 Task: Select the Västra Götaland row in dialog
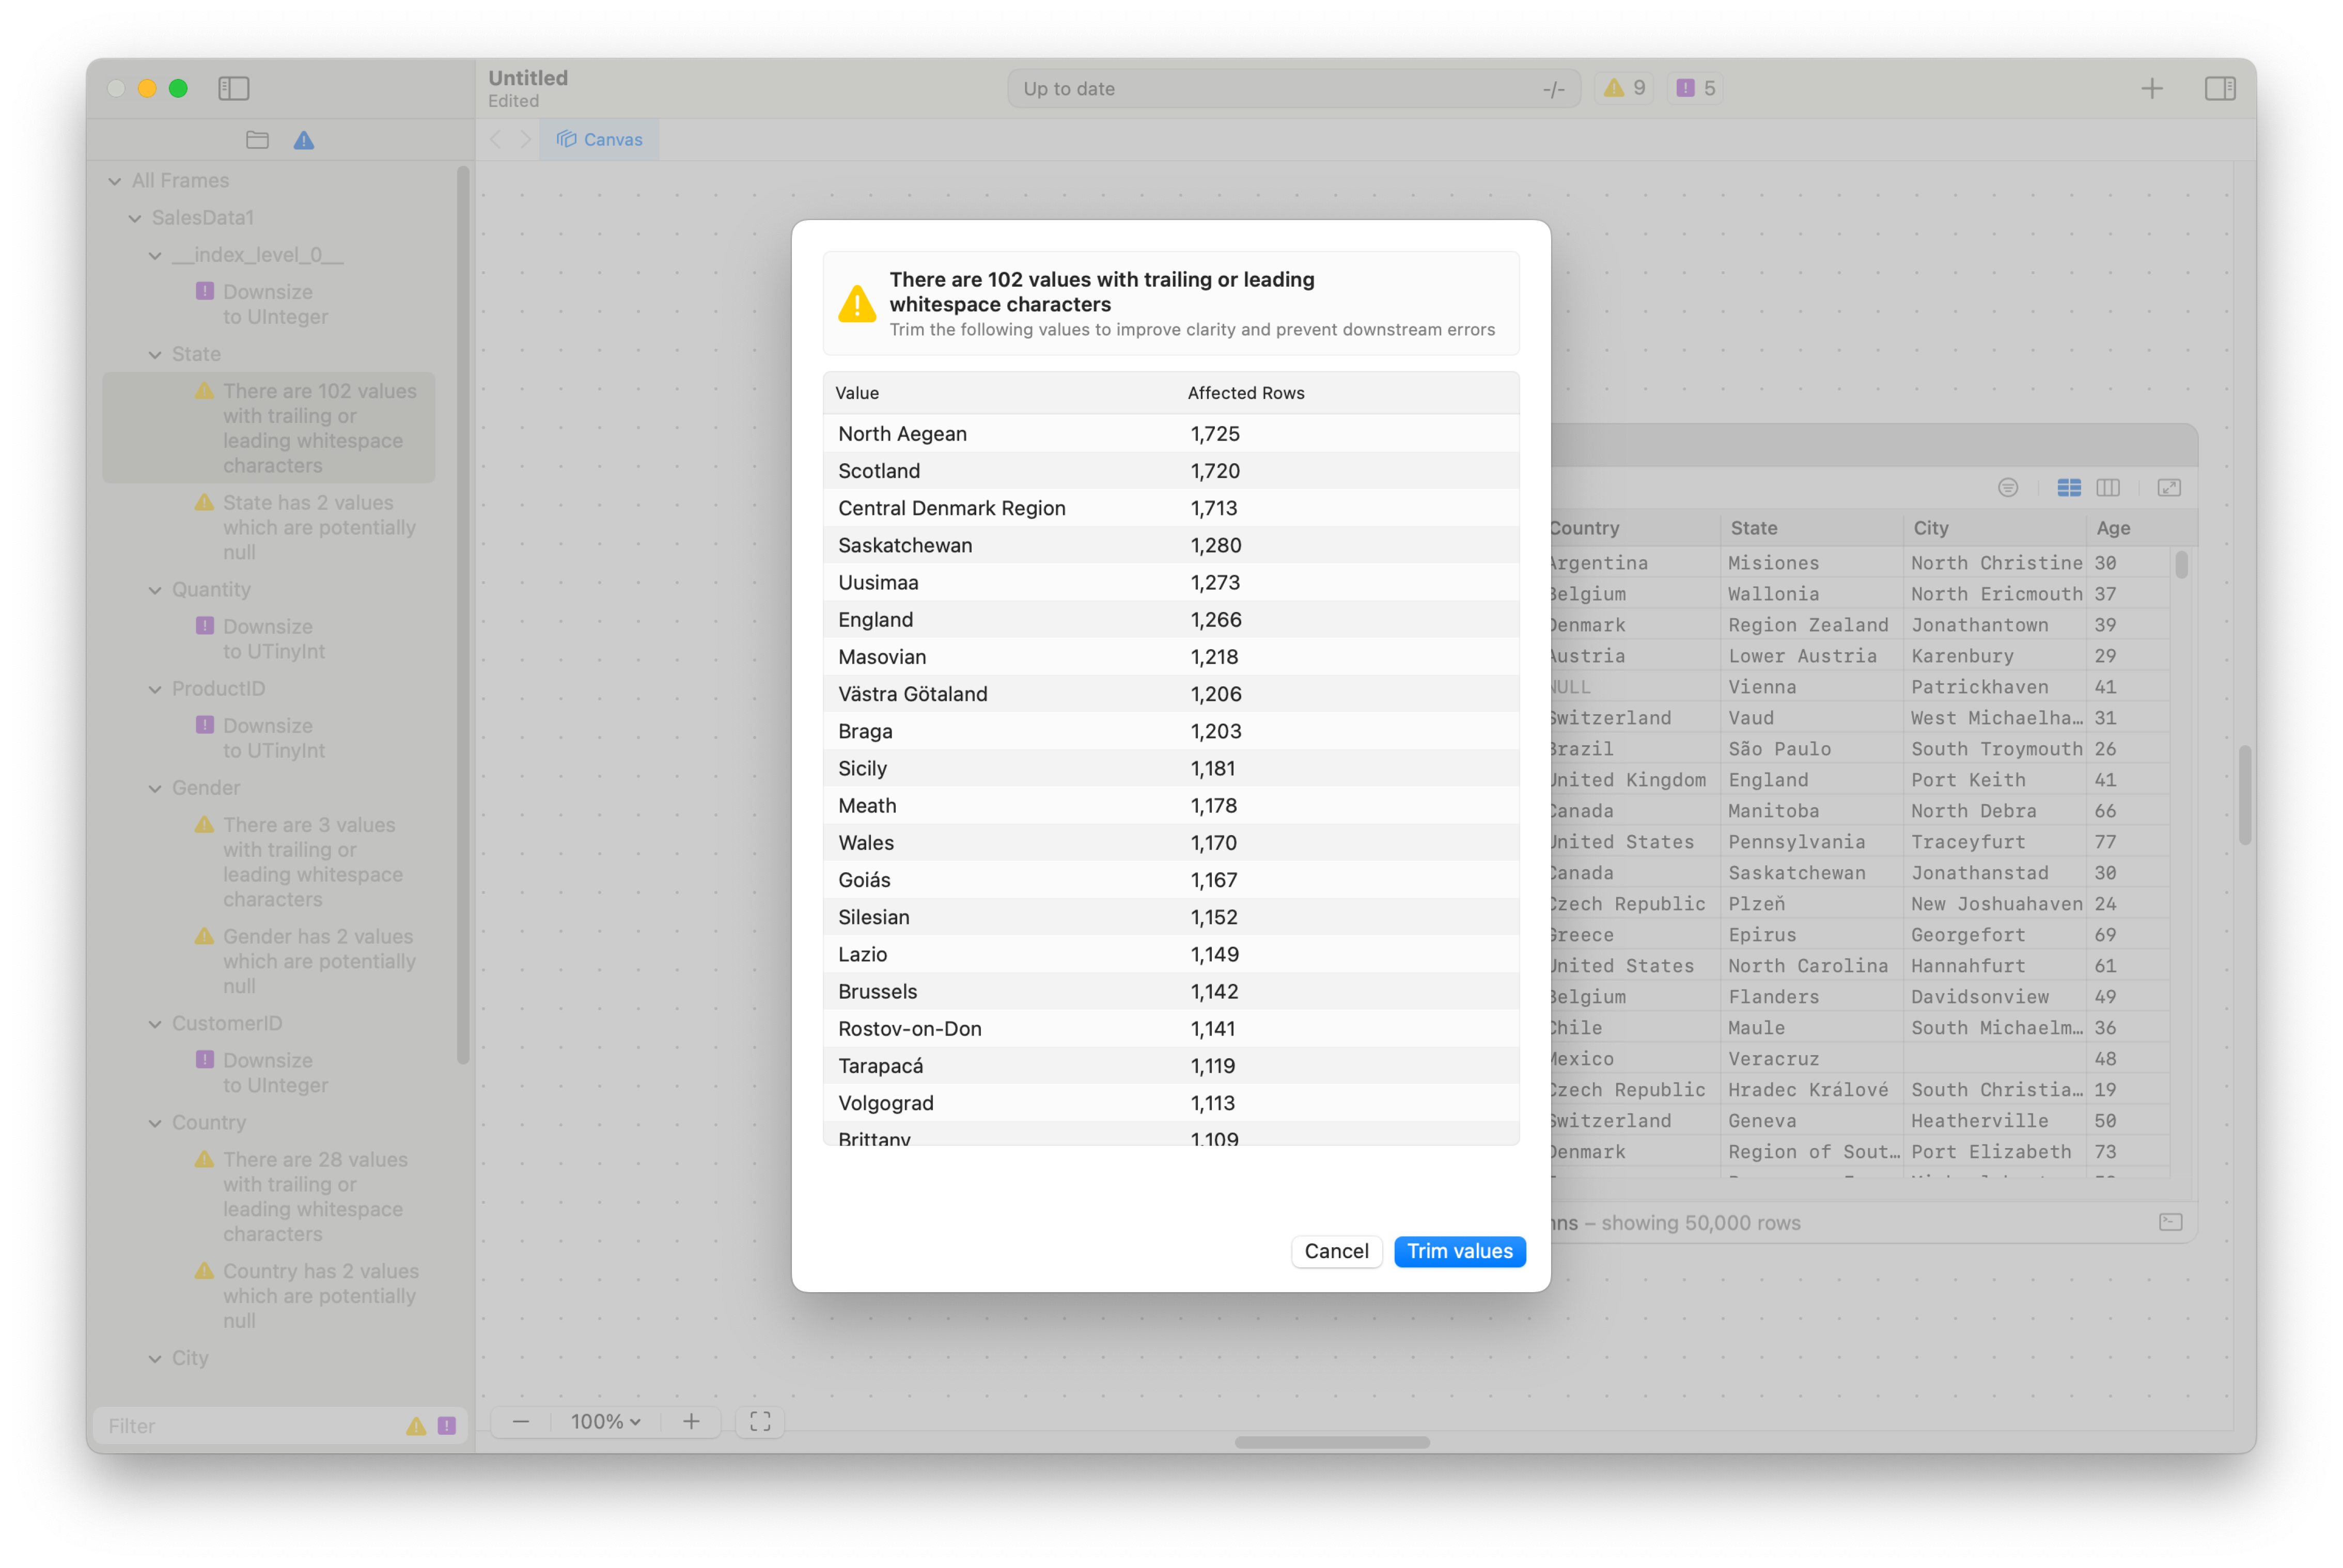pyautogui.click(x=1170, y=694)
